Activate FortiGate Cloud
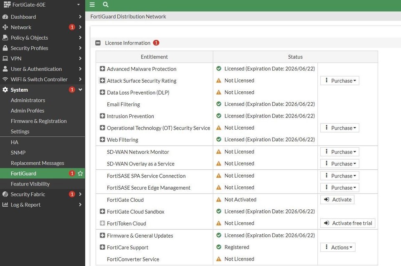The image size is (401, 266). (x=338, y=200)
